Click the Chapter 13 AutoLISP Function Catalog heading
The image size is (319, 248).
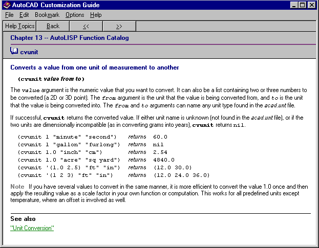coord(69,38)
